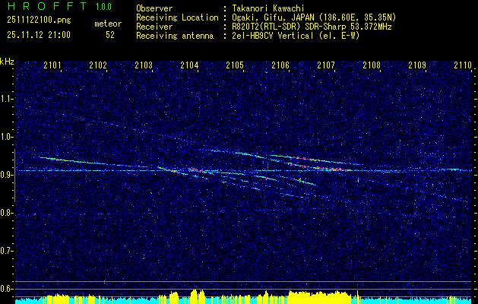478x304 pixels.
Task: Click the 2101 time axis marker
Action: click(x=52, y=65)
